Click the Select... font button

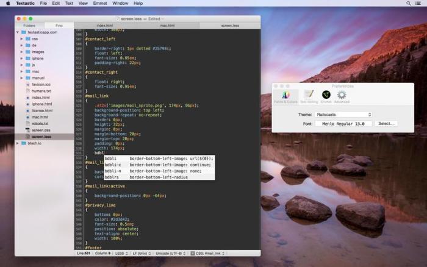point(386,123)
